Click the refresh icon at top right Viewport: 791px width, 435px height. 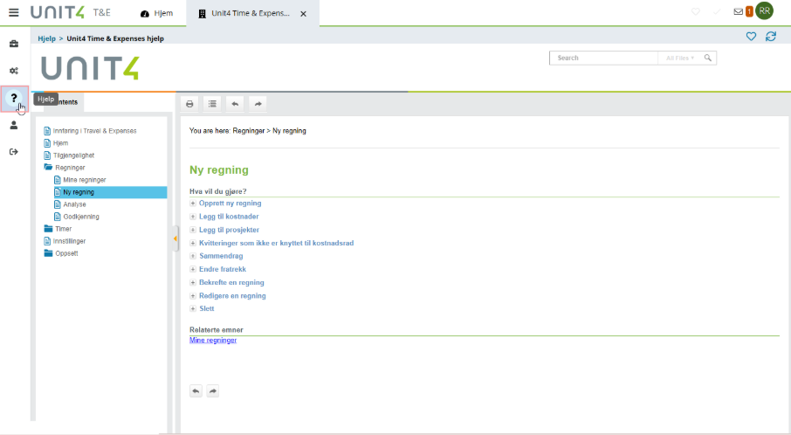pyautogui.click(x=770, y=36)
